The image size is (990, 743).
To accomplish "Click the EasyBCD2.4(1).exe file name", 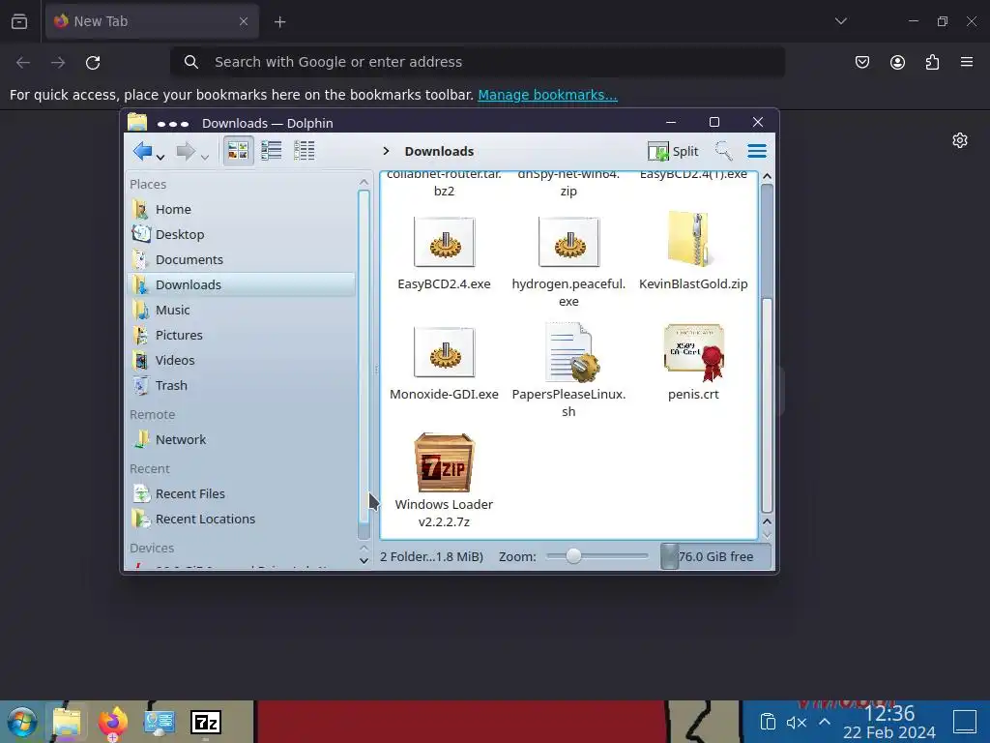I will click(693, 174).
